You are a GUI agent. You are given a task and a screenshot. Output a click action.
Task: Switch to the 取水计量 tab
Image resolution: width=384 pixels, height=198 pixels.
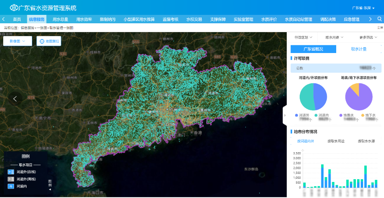[359, 49]
